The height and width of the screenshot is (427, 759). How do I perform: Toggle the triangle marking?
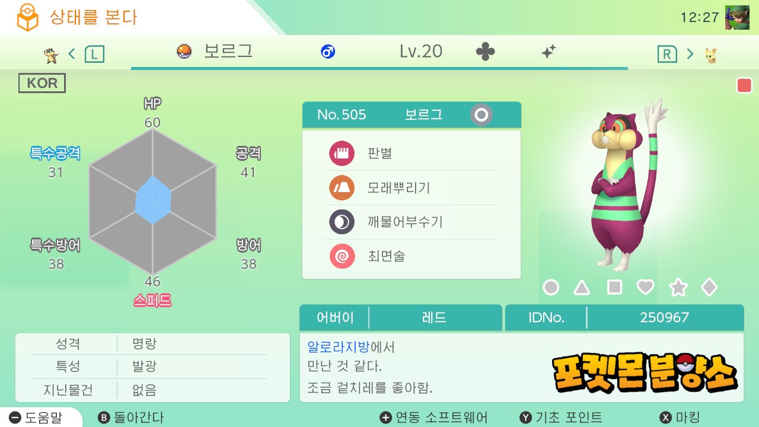tap(582, 288)
